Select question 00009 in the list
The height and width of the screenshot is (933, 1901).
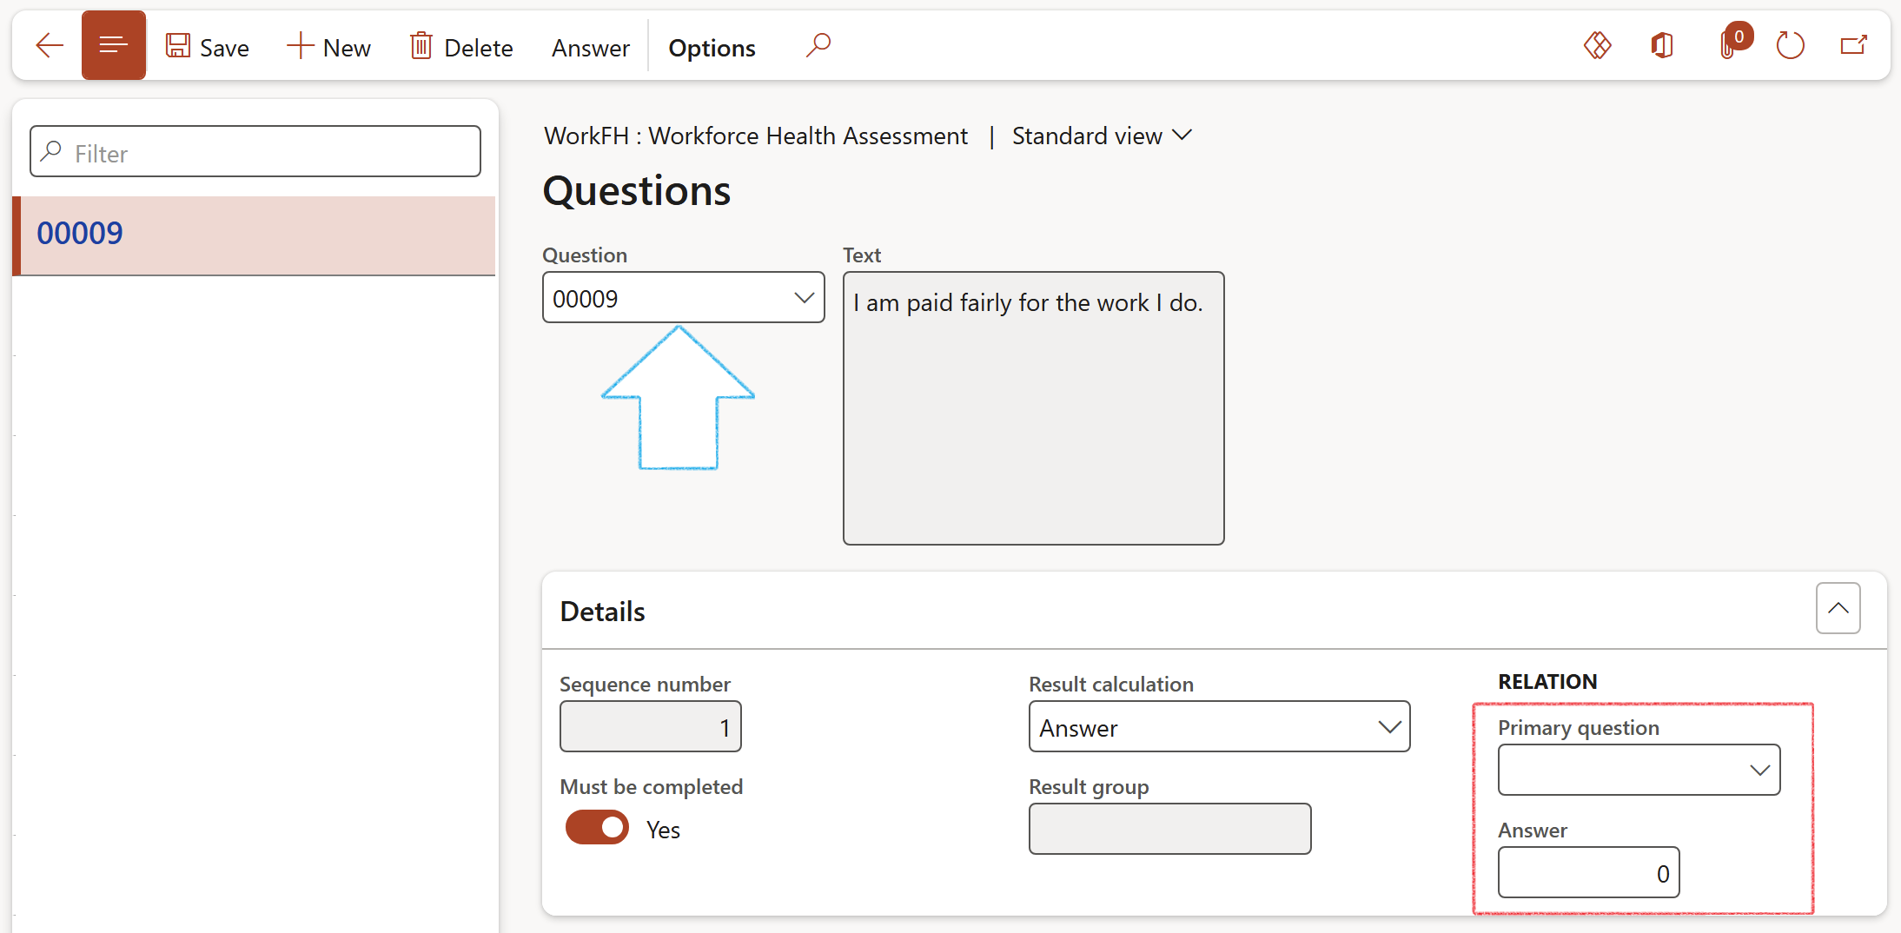254,235
